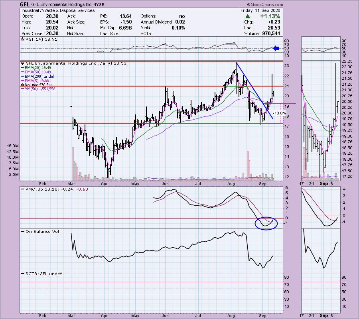This screenshot has height=319, width=359.
Task: Select the Industrial / Waste & Disposal Services text
Action: tap(58, 10)
